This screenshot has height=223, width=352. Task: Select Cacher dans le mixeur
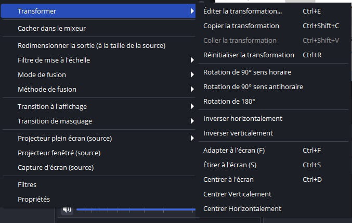[x=99, y=28]
